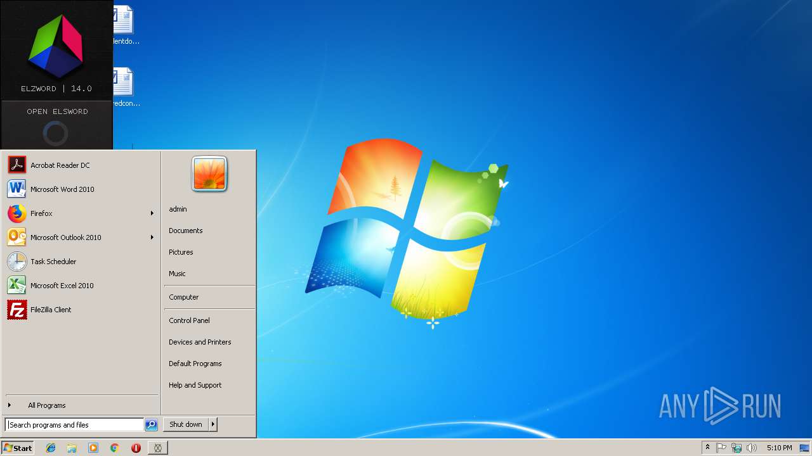Click the network status tray icon
Image resolution: width=812 pixels, height=456 pixels.
737,448
